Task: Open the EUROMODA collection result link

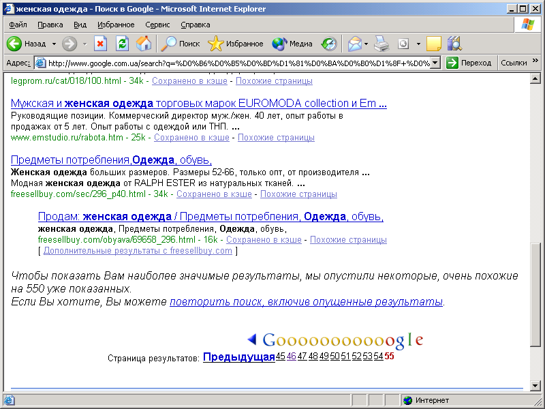Action: [199, 104]
